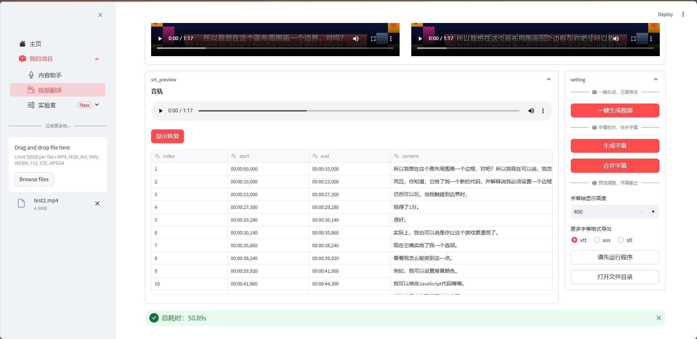Seek on the right video progress bar
The image size is (697, 339).
[535, 48]
